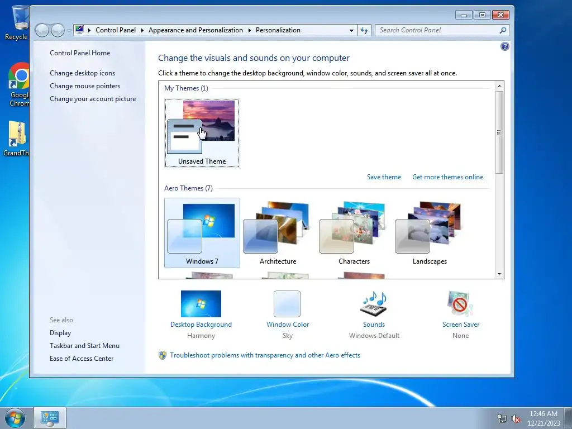Select the Windows 7 Aero theme
Image resolution: width=572 pixels, height=429 pixels.
pos(202,233)
